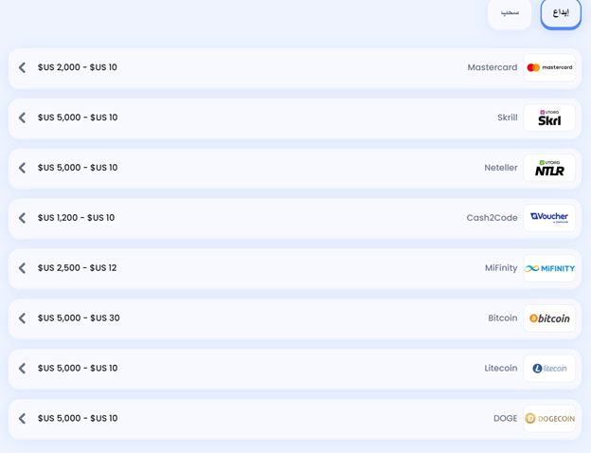
Task: Open the Cash2Code row chevron
Action: point(23,218)
